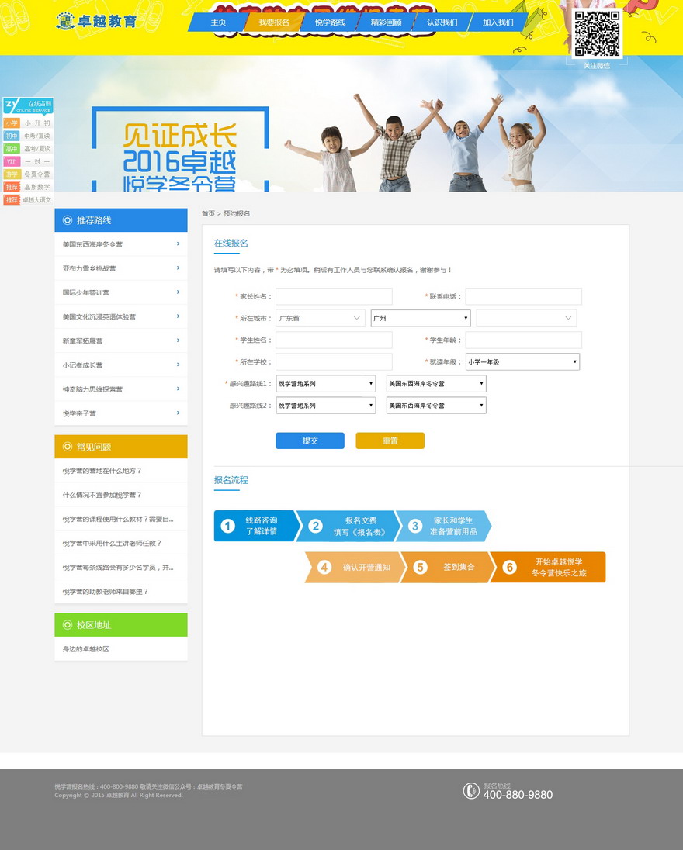Image resolution: width=683 pixels, height=850 pixels.
Task: Click the circle icon in 校区地址 header
Action: (x=68, y=625)
